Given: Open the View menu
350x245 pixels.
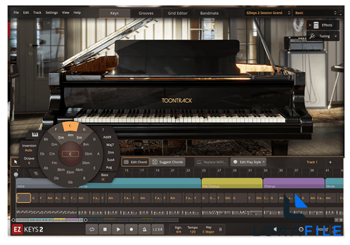Looking at the screenshot, I should 66,13.
